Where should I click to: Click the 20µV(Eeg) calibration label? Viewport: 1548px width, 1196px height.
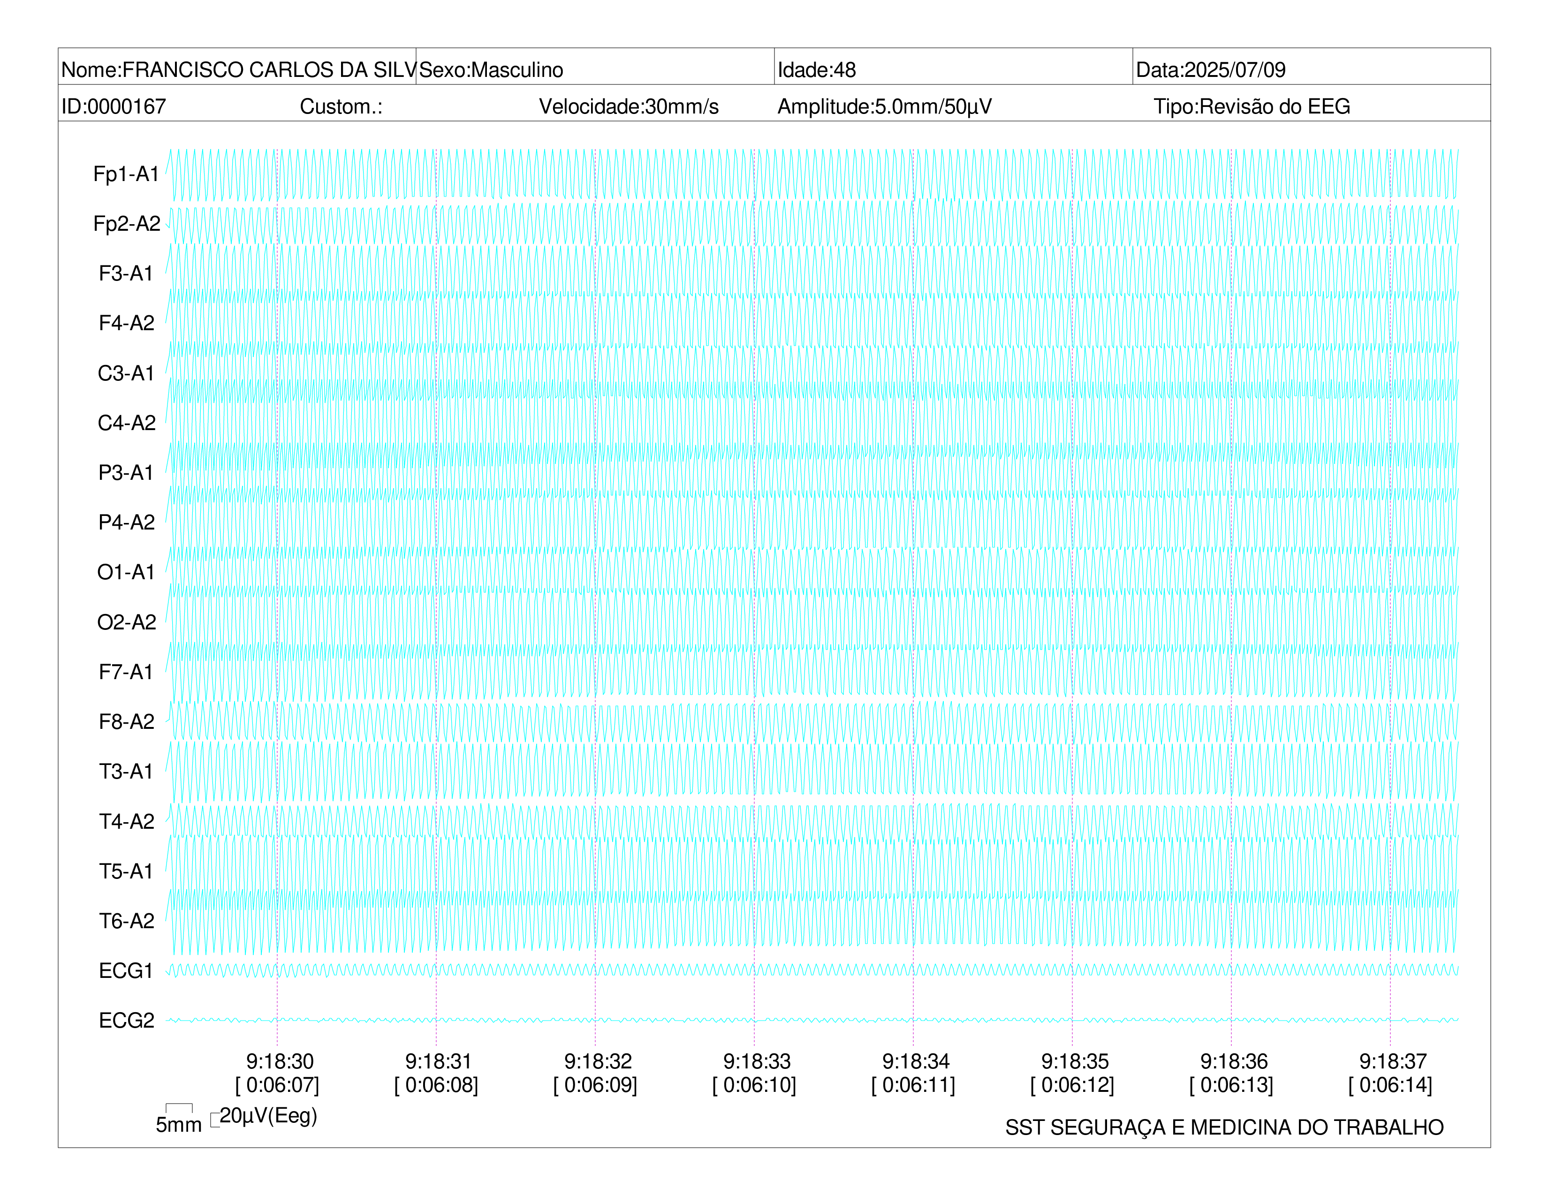pyautogui.click(x=268, y=1116)
